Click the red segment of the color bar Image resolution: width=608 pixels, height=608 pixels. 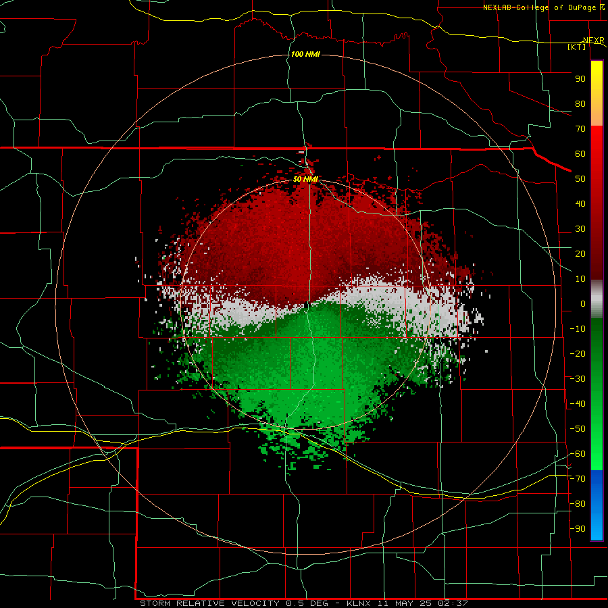597,203
